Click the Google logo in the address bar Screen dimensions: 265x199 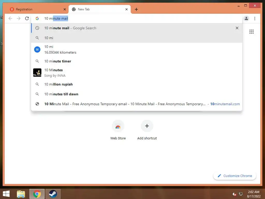pyautogui.click(x=37, y=18)
